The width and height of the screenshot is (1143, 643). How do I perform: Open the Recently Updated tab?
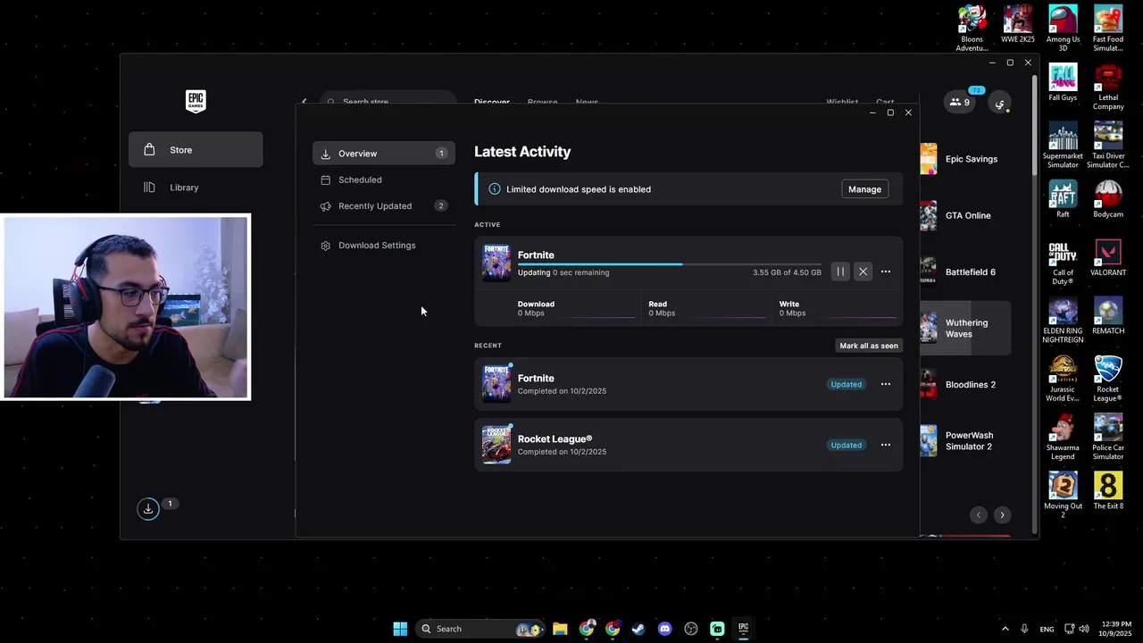[384, 206]
